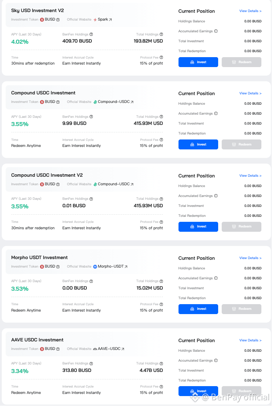Click Total Holdings help icon in Compound USDC V2 card

[x=161, y=199]
